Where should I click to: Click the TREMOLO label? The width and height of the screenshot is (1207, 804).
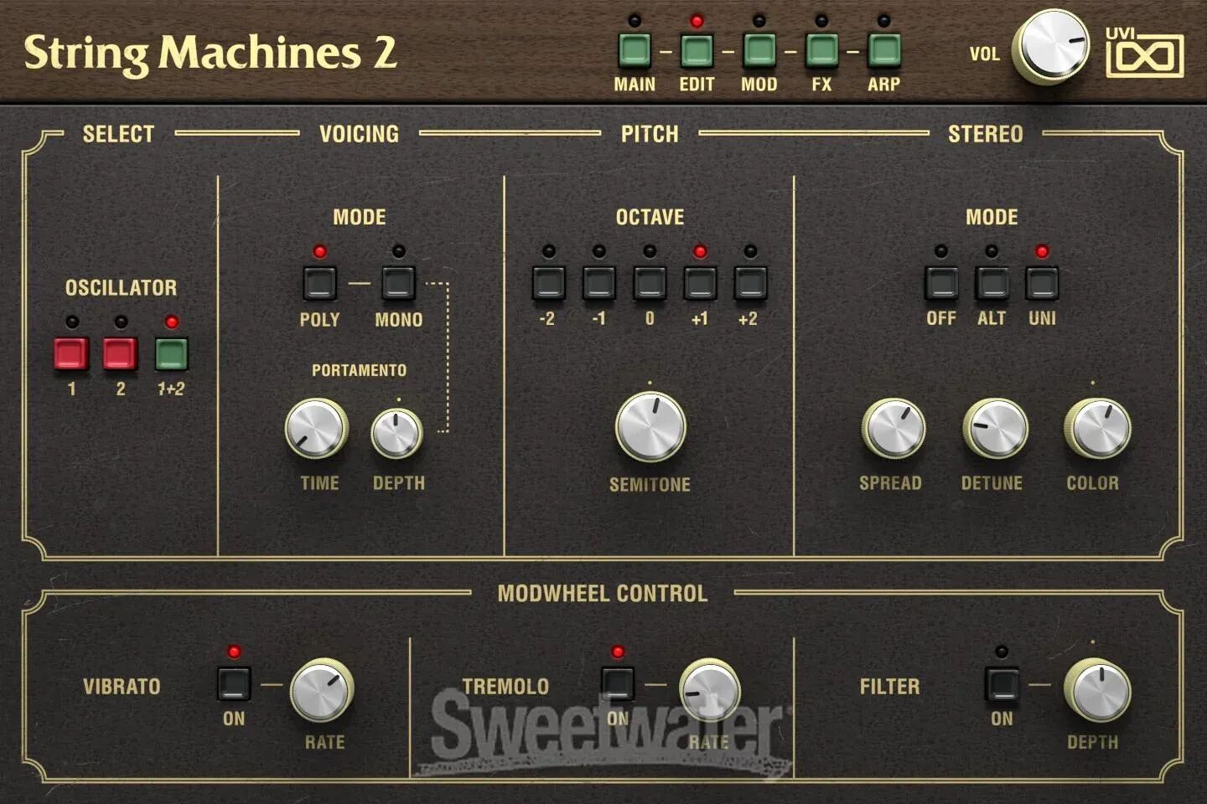[x=505, y=687]
